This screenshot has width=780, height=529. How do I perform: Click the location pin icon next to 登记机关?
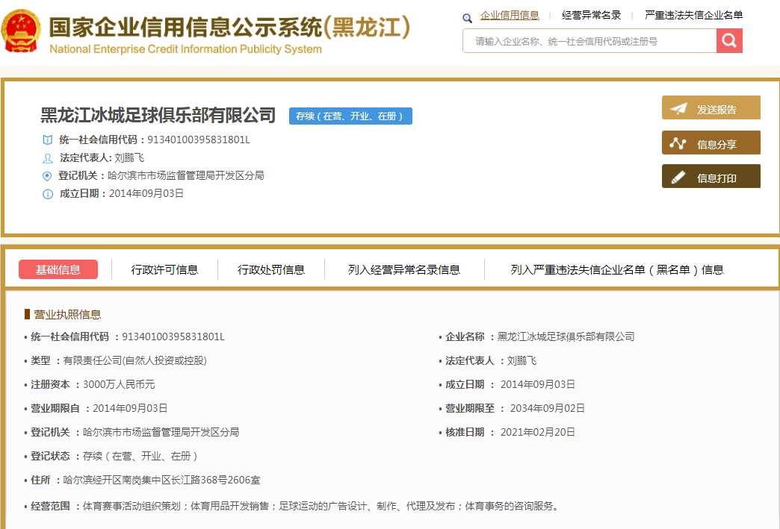click(47, 176)
